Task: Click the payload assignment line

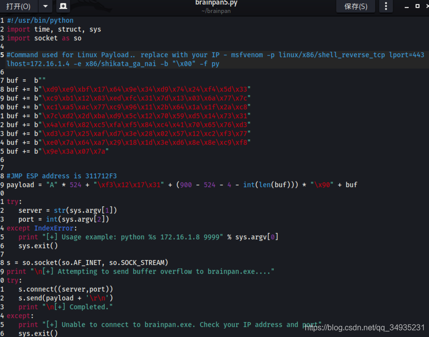Action: pyautogui.click(x=182, y=185)
